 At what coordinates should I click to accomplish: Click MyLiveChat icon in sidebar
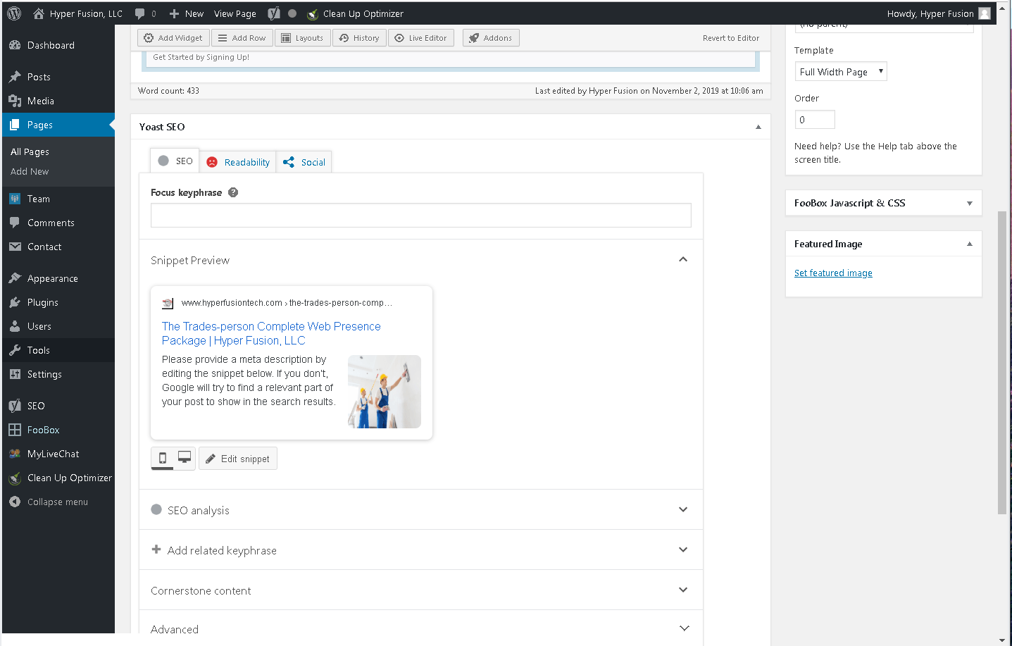click(x=15, y=454)
